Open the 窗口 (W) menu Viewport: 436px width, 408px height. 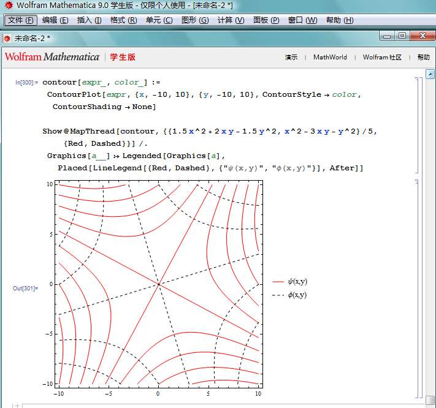302,20
